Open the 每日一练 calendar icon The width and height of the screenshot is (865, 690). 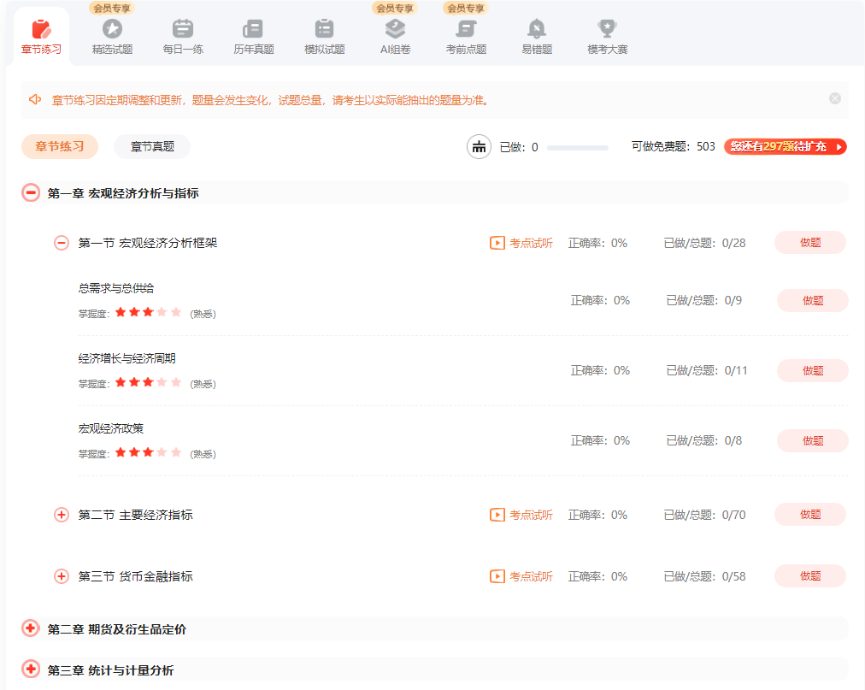click(x=183, y=29)
